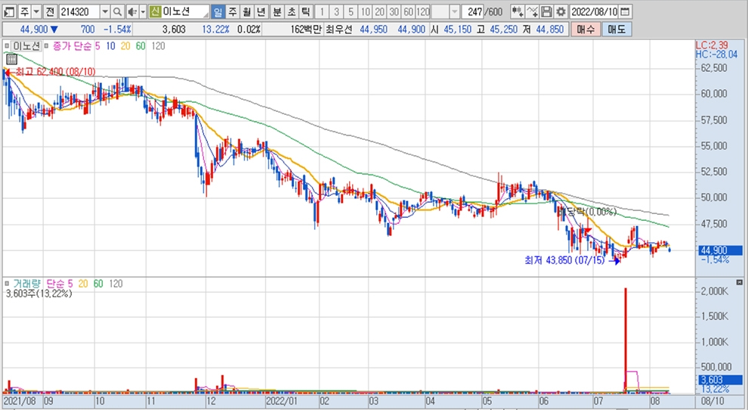Viewport: 748px width, 410px height.
Task: Expand the stock code 214320 dropdown
Action: coord(104,12)
